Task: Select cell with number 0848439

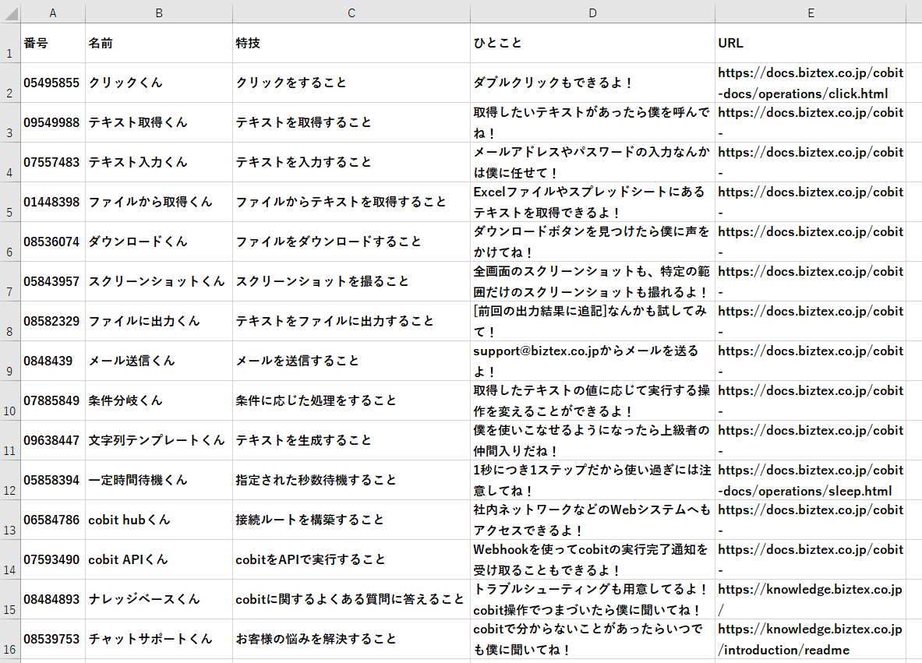Action: coord(53,361)
